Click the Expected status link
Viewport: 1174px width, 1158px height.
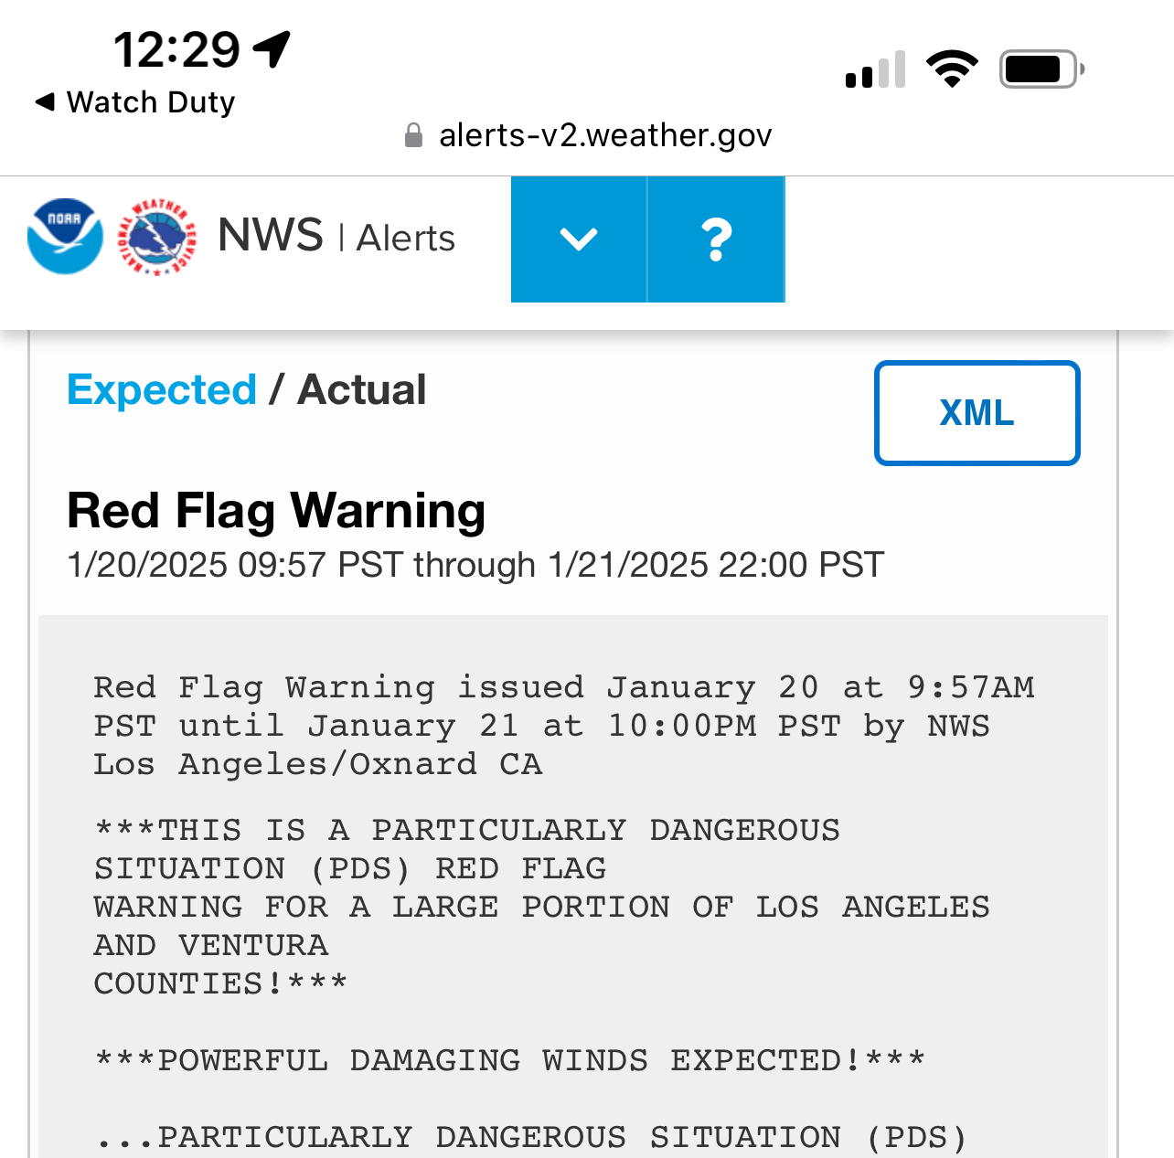point(162,389)
